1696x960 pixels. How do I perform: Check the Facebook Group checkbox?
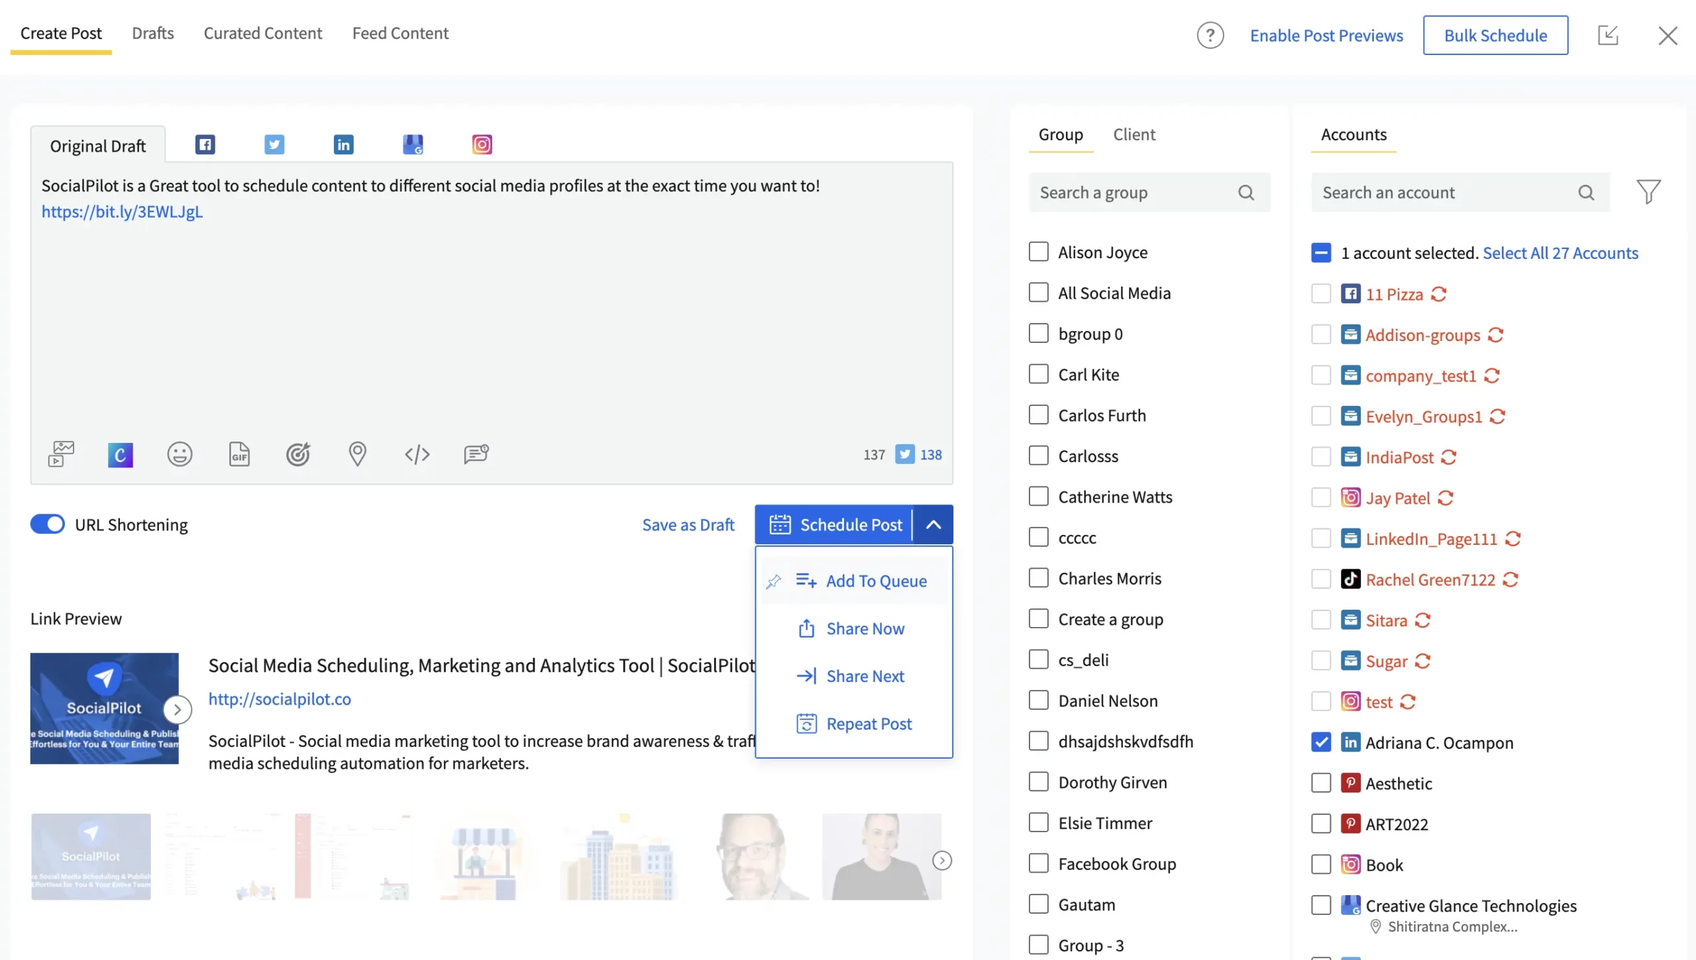pyautogui.click(x=1038, y=863)
